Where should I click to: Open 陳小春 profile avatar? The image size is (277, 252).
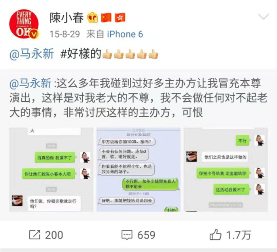24,24
